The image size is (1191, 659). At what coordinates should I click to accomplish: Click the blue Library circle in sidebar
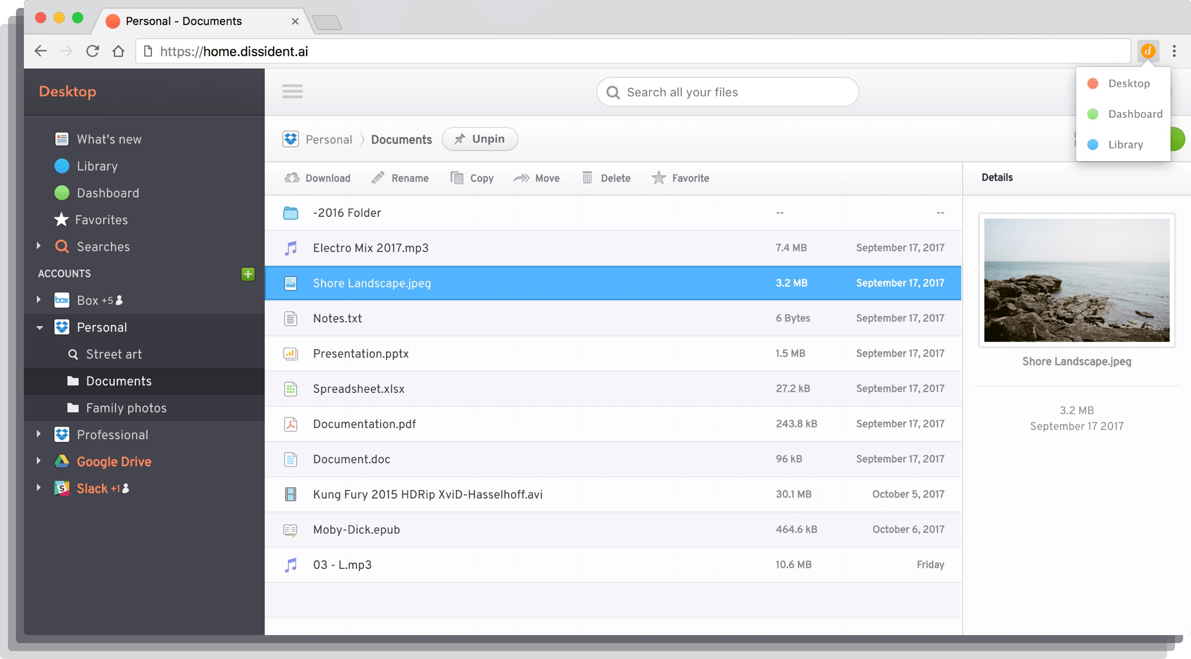click(62, 166)
